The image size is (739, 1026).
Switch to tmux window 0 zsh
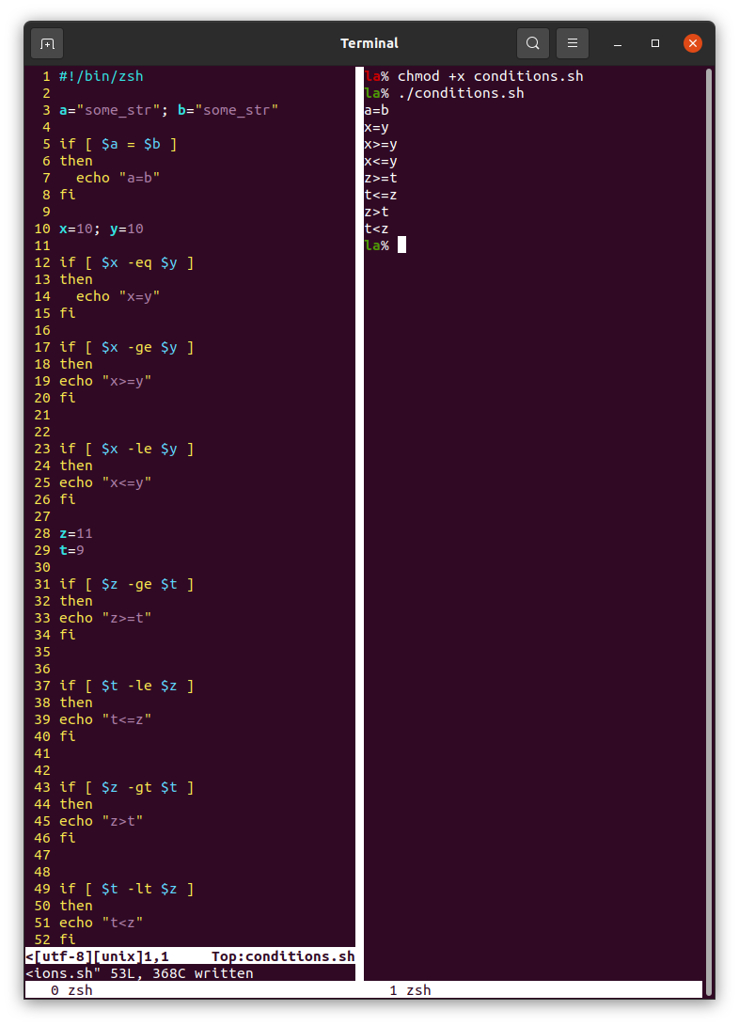[x=71, y=990]
